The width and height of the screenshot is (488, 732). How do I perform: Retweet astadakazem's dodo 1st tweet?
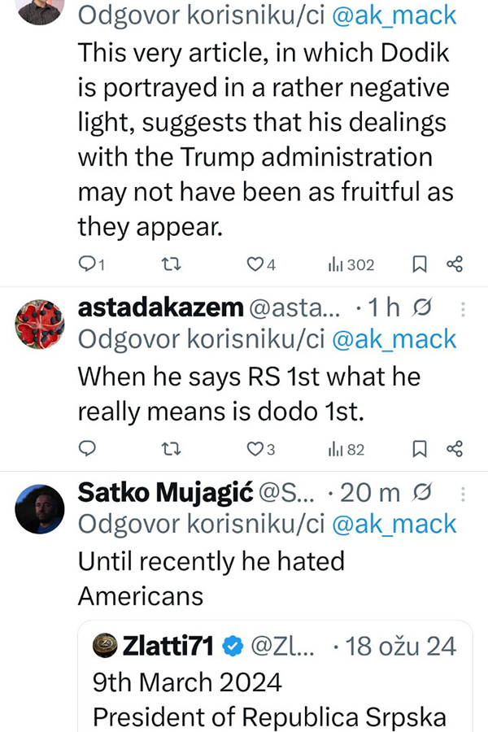pyautogui.click(x=171, y=448)
